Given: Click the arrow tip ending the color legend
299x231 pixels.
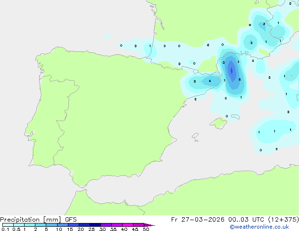Looking at the screenshot, I should click(149, 225).
